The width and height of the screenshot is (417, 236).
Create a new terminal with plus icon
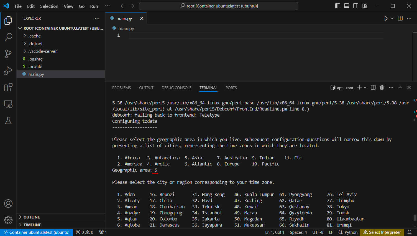359,87
